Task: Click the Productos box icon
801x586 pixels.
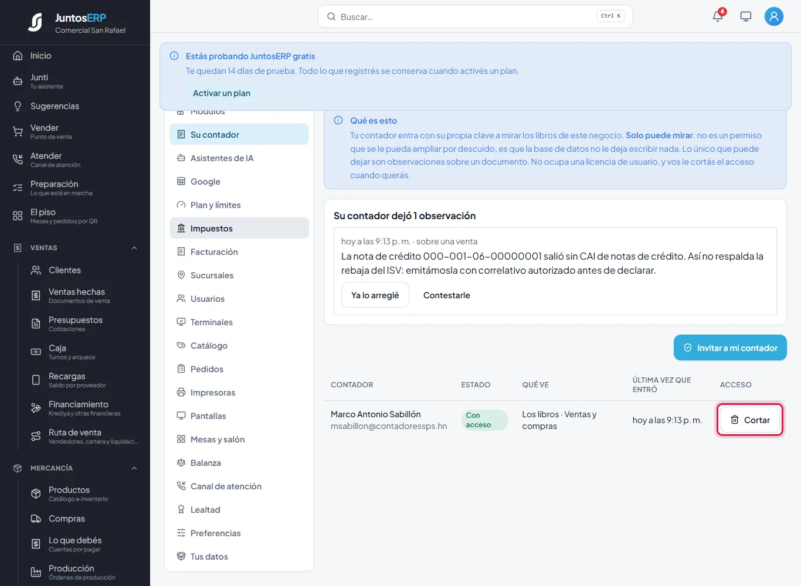Action: 36,494
